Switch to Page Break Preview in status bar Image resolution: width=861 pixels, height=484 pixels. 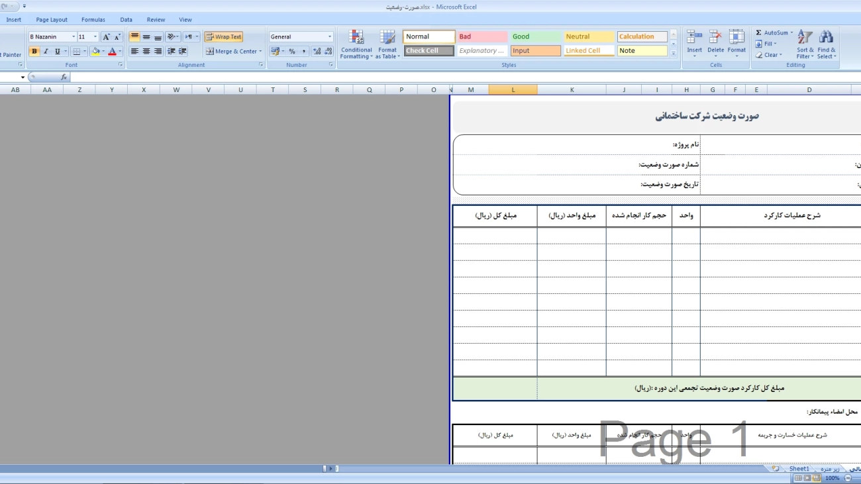tap(815, 478)
